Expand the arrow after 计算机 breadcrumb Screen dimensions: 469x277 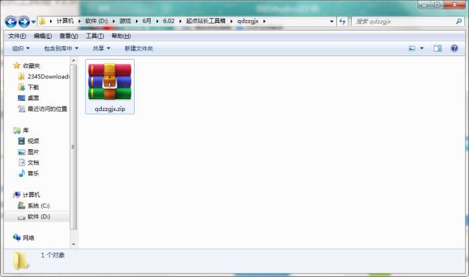[80, 21]
